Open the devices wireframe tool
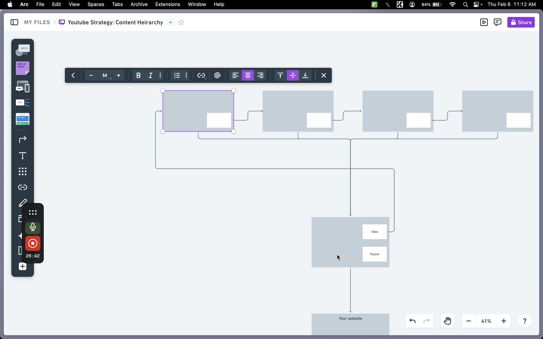Viewport: 543px width, 339px height. 22,86
